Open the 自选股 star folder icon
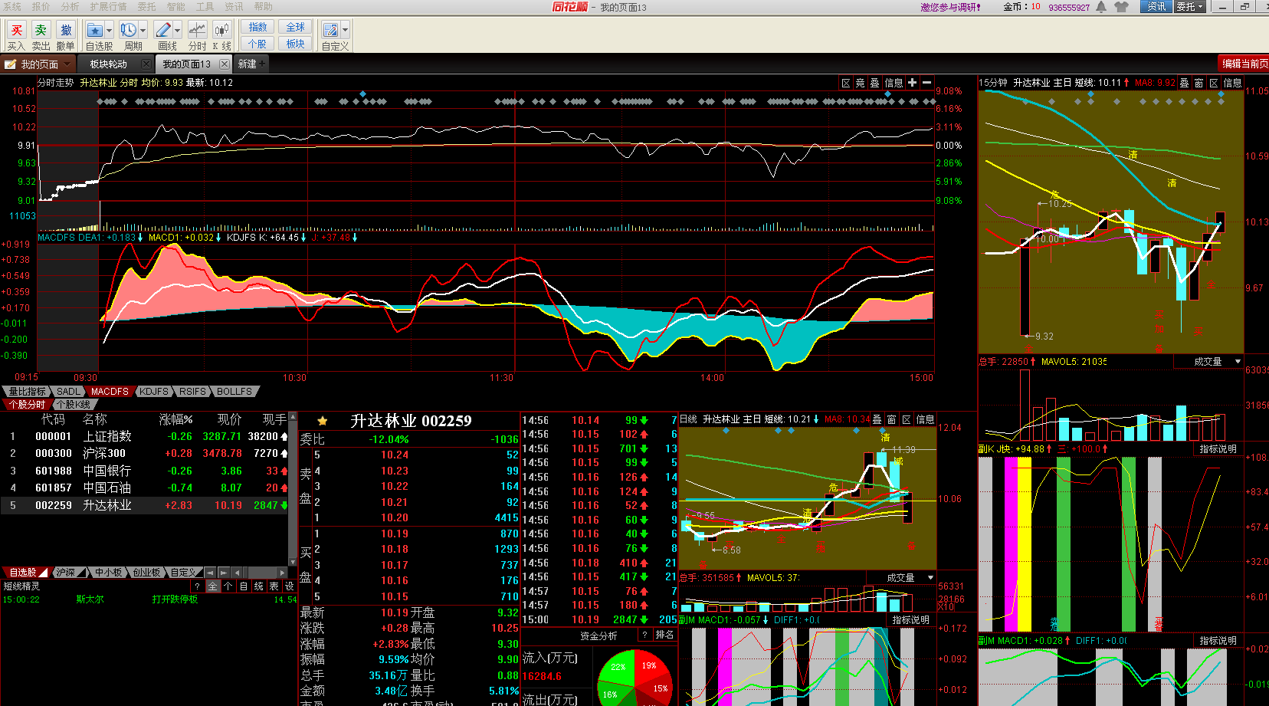The image size is (1269, 706). click(95, 30)
